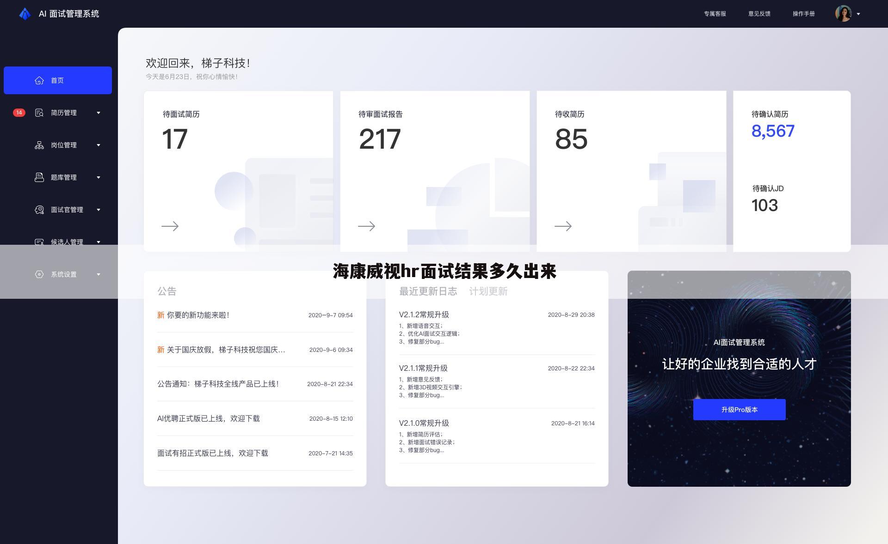The height and width of the screenshot is (544, 888).
Task: Open 专属客服 link in header
Action: [715, 14]
